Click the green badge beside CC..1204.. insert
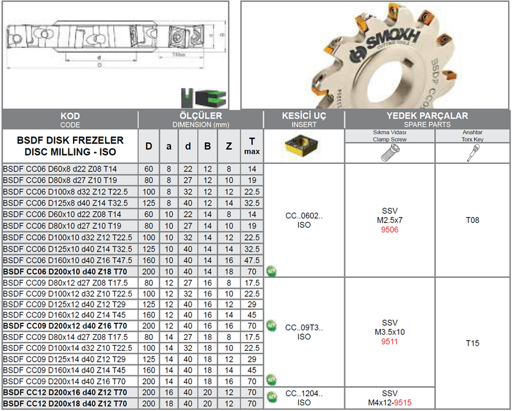Image resolution: width=512 pixels, height=411 pixels. pyautogui.click(x=271, y=397)
